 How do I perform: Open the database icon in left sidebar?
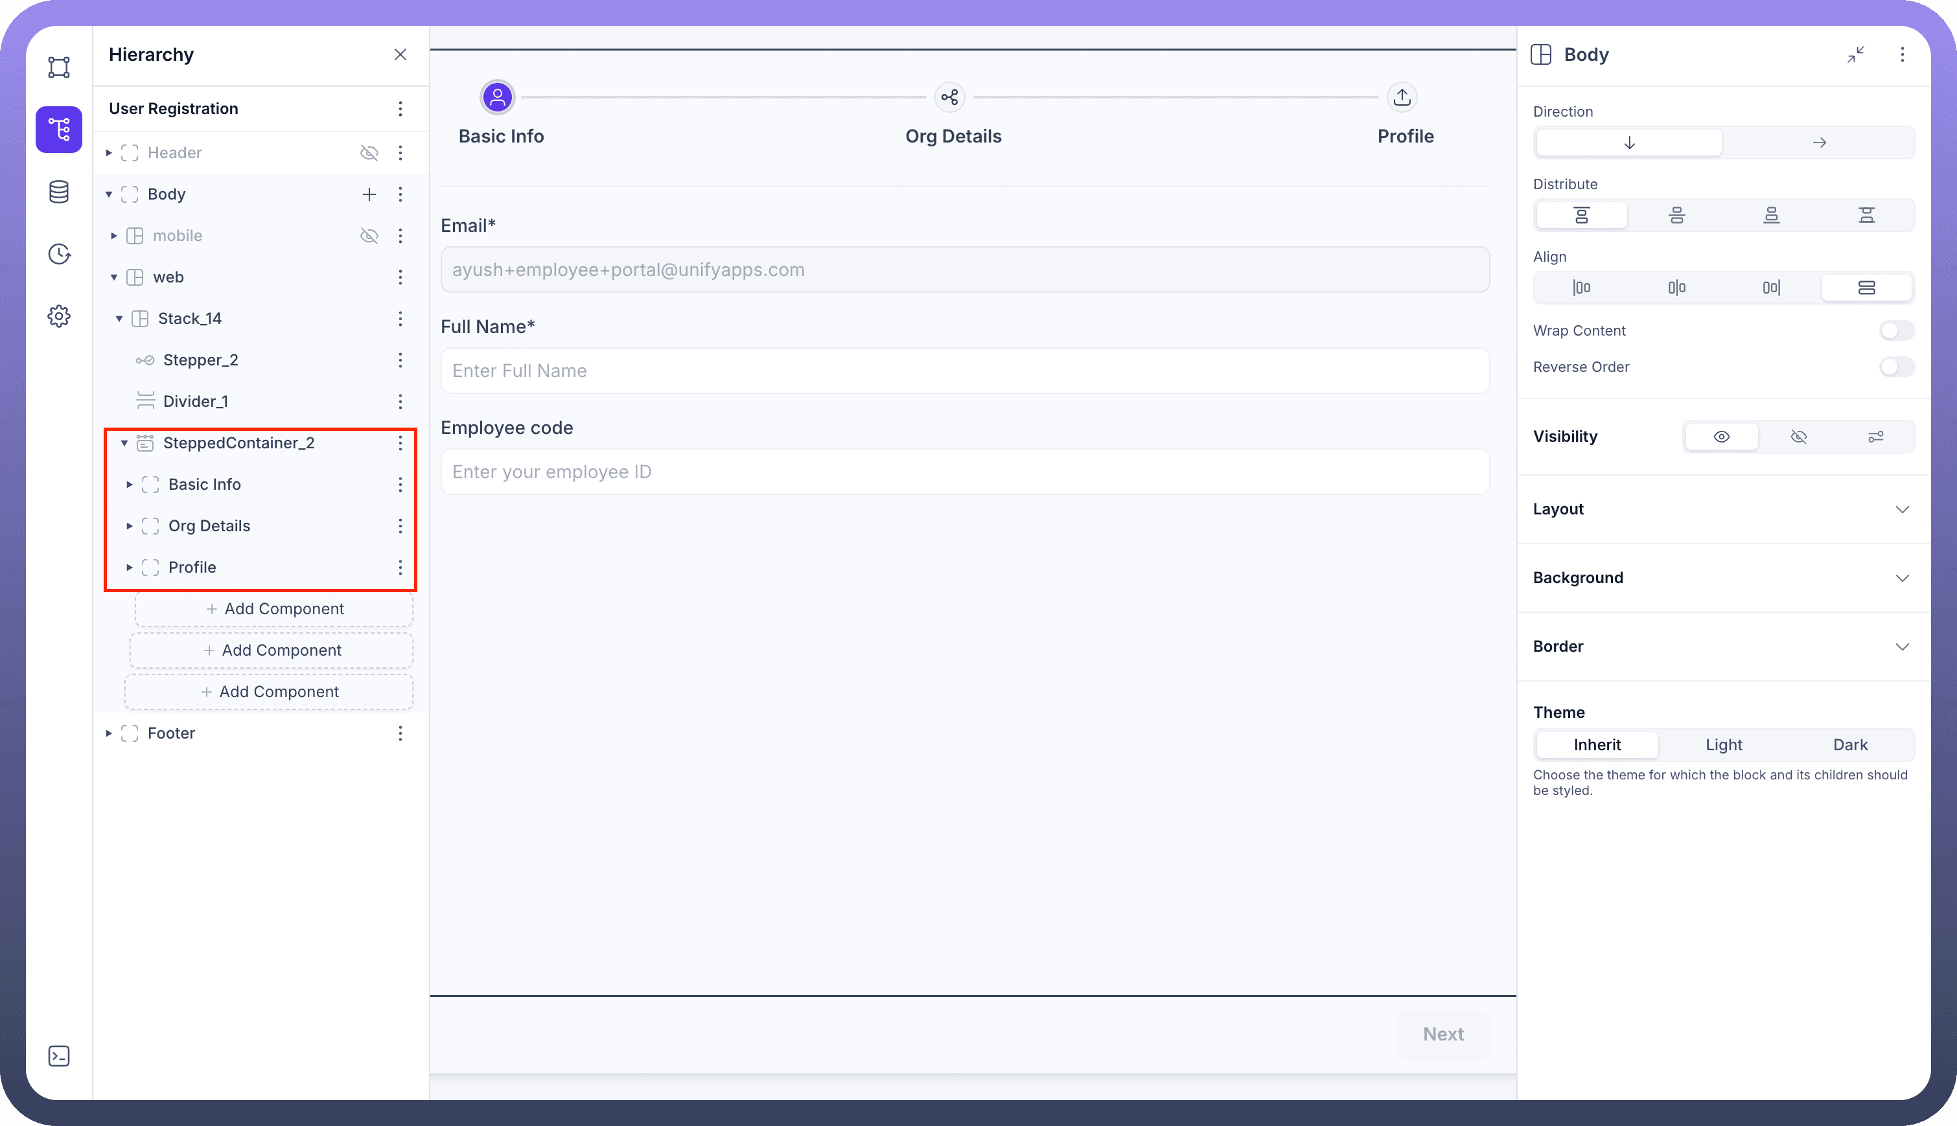click(x=59, y=192)
